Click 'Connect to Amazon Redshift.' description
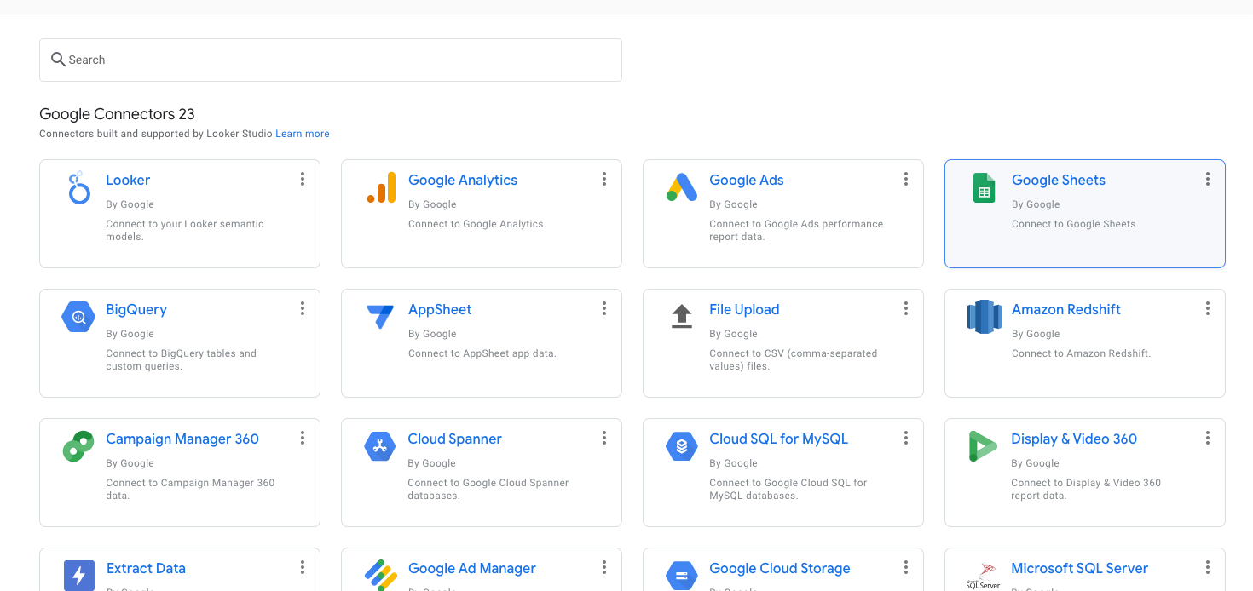1253x591 pixels. tap(1081, 353)
